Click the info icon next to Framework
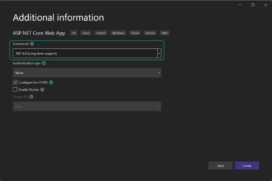 click(x=32, y=44)
